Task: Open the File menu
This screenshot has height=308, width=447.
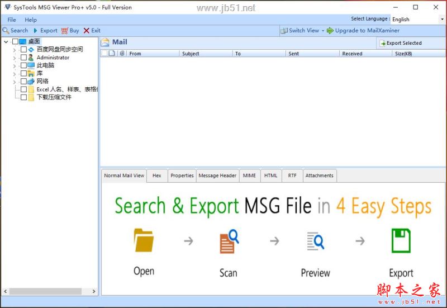Action: pyautogui.click(x=12, y=20)
